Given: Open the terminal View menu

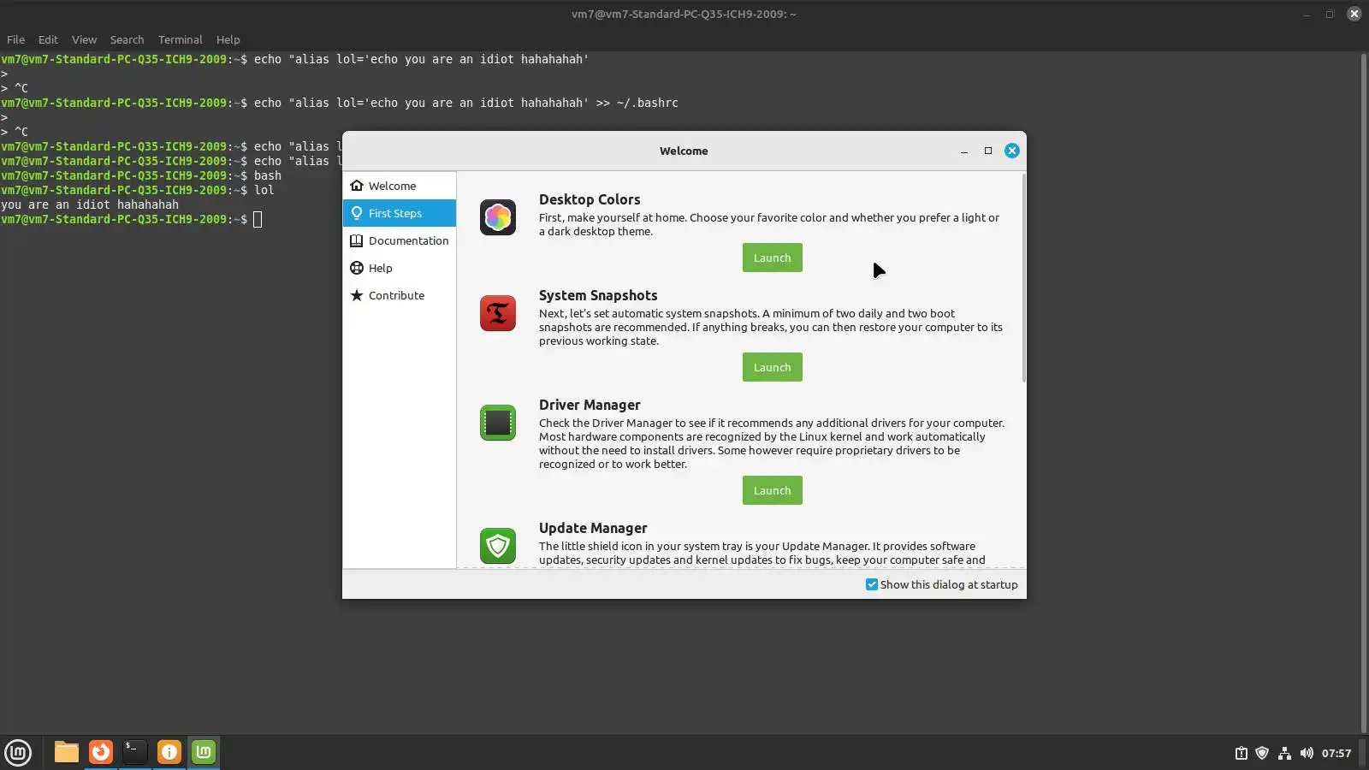Looking at the screenshot, I should pyautogui.click(x=84, y=39).
